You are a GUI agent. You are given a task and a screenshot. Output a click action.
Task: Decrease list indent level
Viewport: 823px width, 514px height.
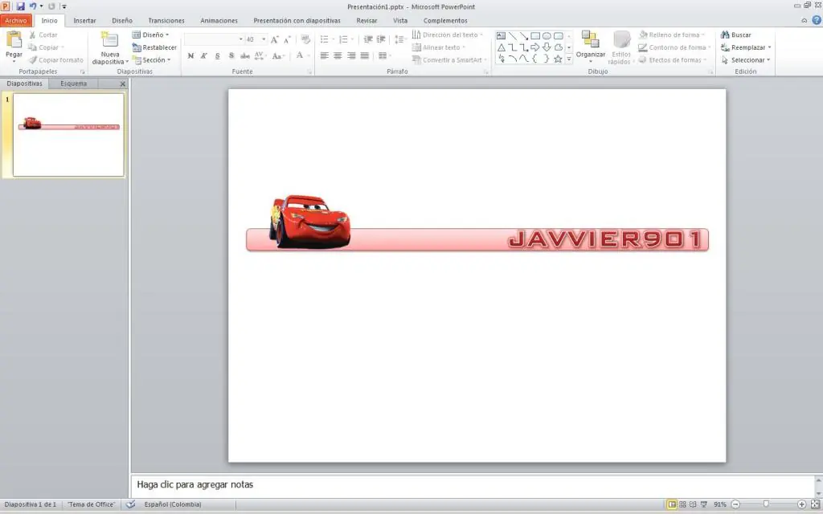pyautogui.click(x=368, y=39)
